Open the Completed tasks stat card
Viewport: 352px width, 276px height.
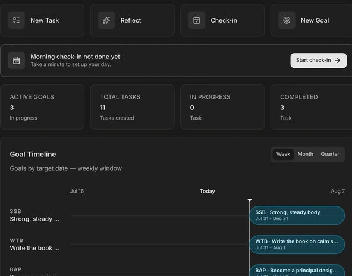click(x=311, y=107)
